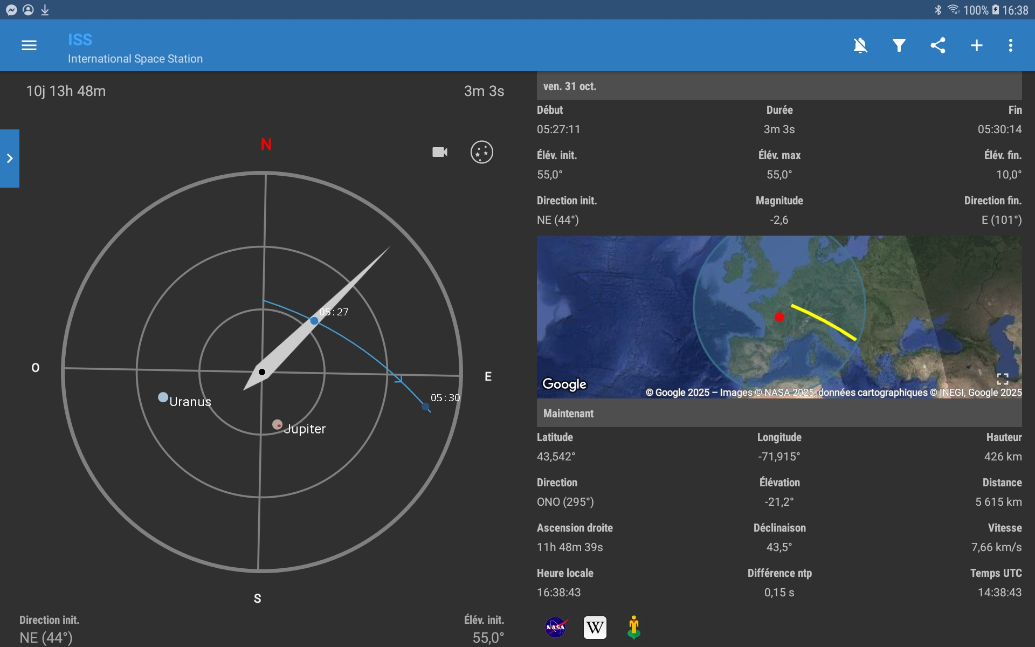Tap the 05:27 pass start marker

coord(314,321)
